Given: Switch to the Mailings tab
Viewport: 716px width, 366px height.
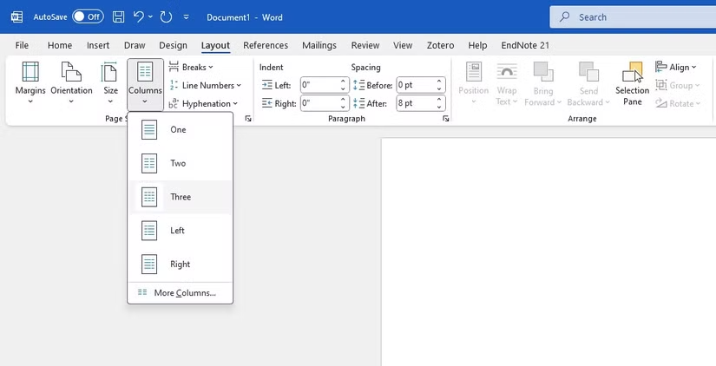Looking at the screenshot, I should coord(319,45).
